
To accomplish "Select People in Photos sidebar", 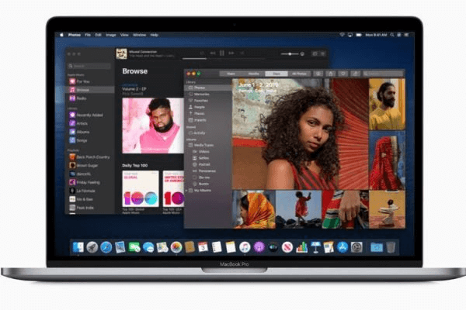I will click(208, 107).
